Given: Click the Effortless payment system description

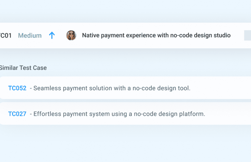Looking at the screenshot, I should [119, 114].
